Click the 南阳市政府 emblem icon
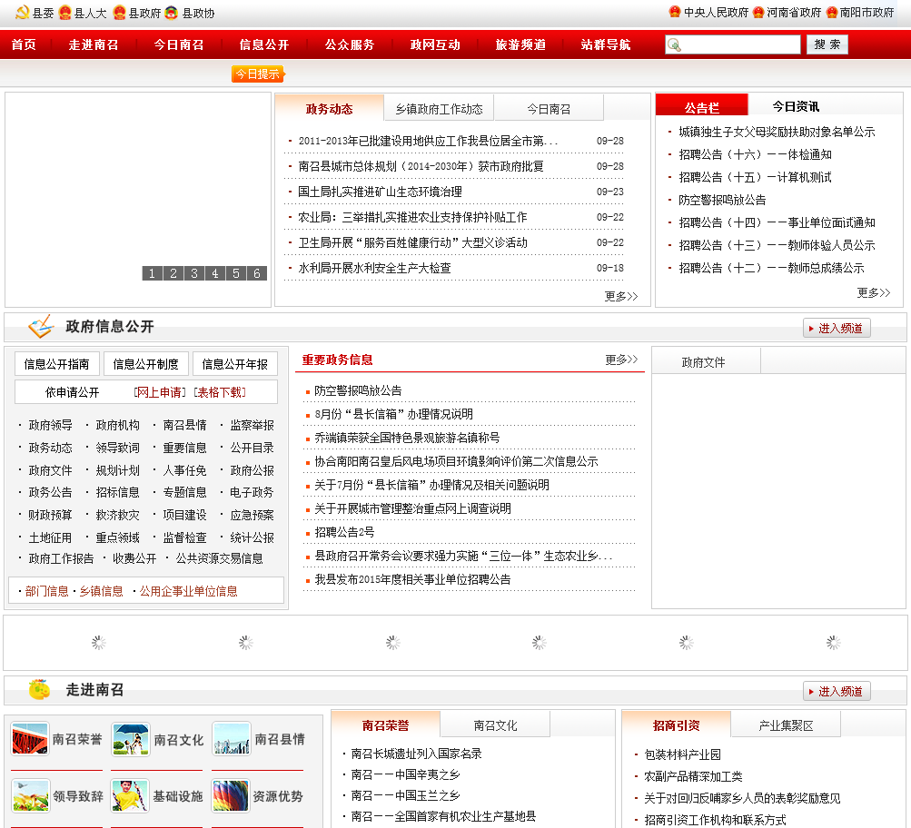The height and width of the screenshot is (828, 911). coord(831,12)
